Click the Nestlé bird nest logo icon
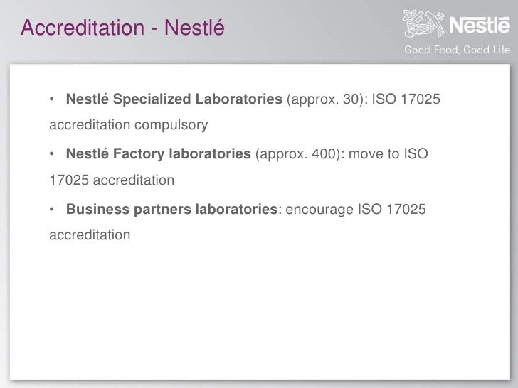 424,23
